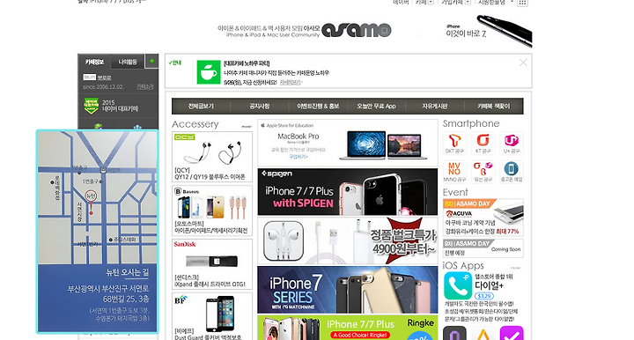
Task: Open the 유선 공구 icon
Action: (x=483, y=172)
